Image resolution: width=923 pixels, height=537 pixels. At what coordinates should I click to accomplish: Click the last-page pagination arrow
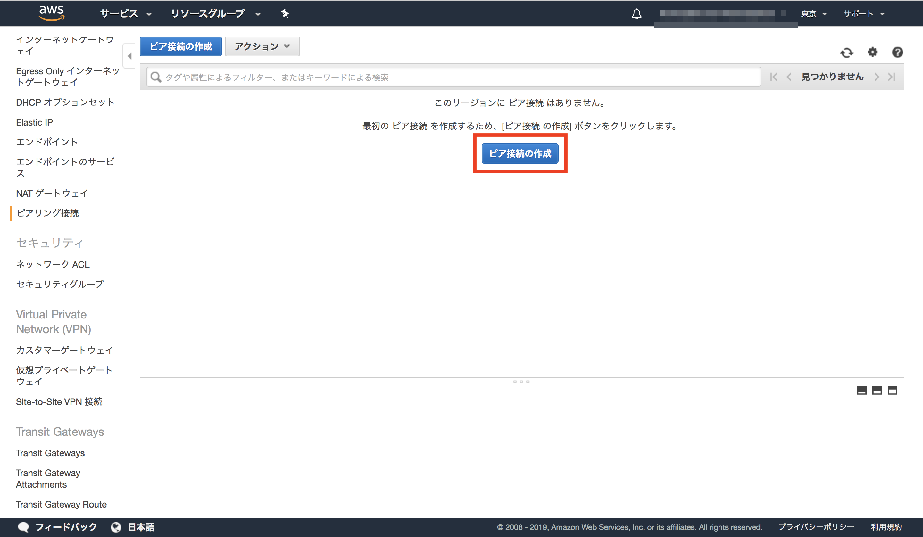tap(892, 77)
